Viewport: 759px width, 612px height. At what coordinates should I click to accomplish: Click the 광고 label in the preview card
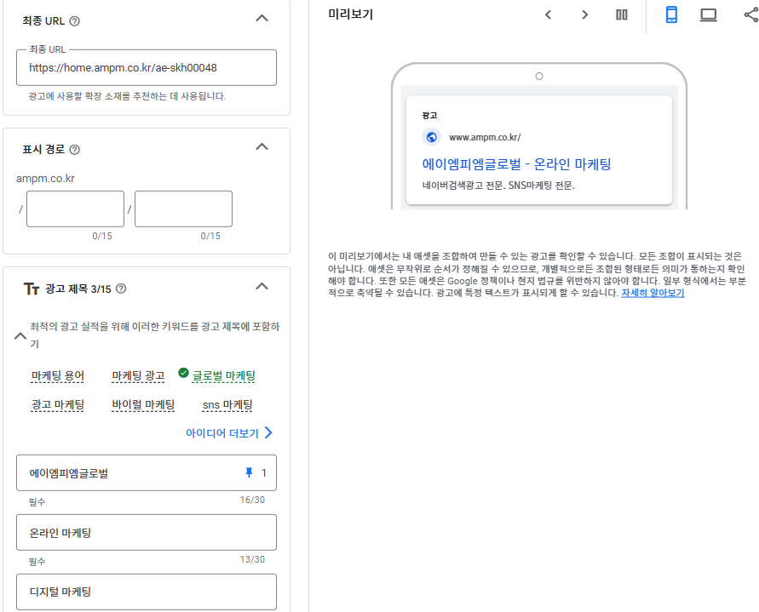(x=430, y=115)
